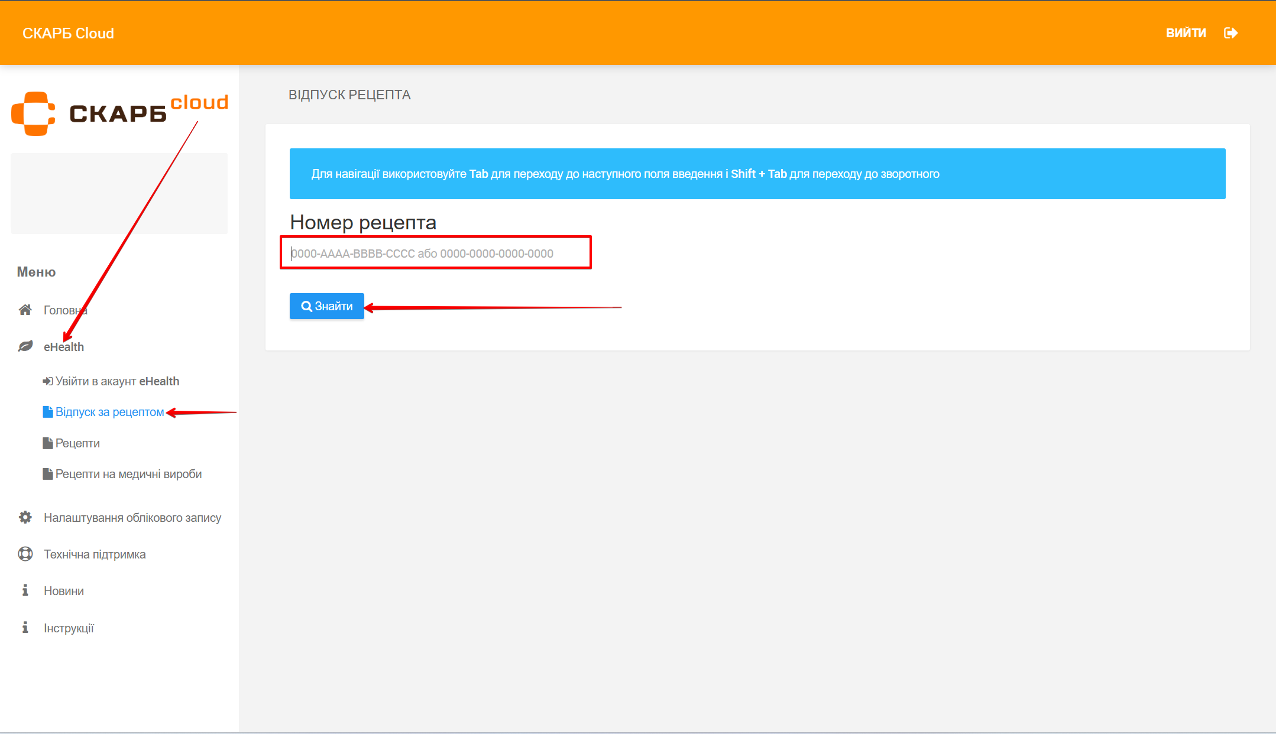Image resolution: width=1276 pixels, height=734 pixels.
Task: Click the home icon beside Головна
Action: [x=25, y=310]
